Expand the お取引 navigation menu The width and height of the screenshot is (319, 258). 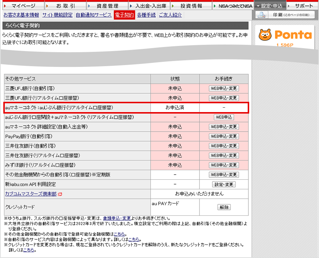click(x=65, y=6)
